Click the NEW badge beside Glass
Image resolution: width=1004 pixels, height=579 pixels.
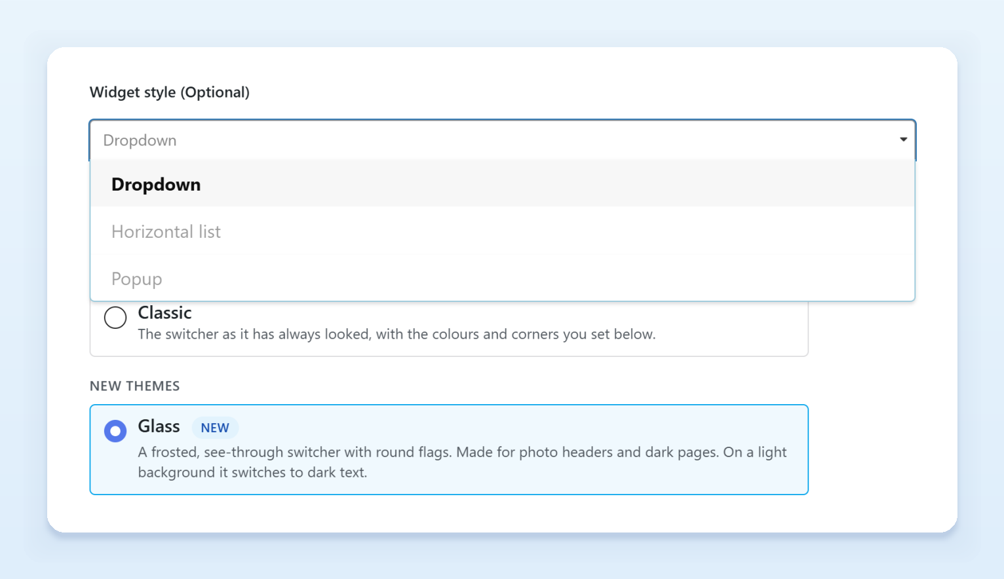point(215,428)
